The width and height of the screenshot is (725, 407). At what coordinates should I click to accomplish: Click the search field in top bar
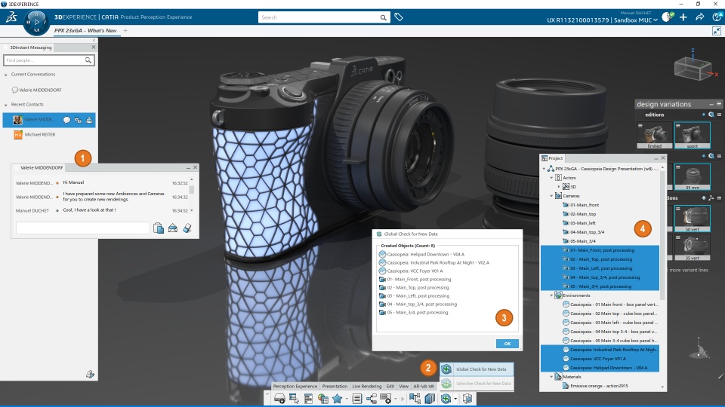point(319,17)
